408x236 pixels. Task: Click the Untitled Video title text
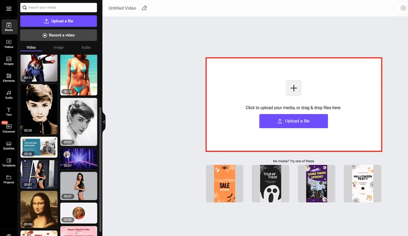pyautogui.click(x=122, y=8)
